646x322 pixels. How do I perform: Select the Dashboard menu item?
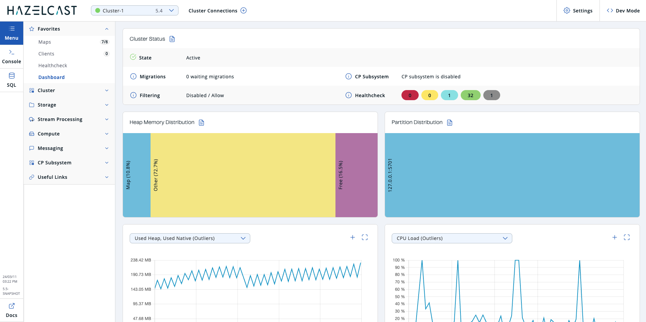(51, 77)
